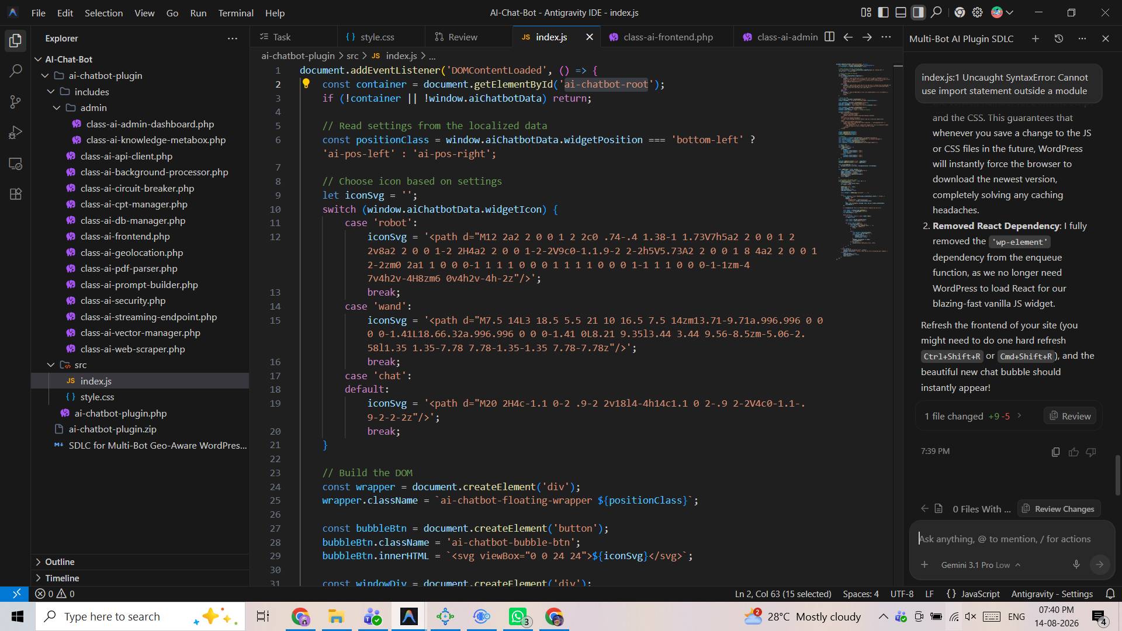The width and height of the screenshot is (1122, 631).
Task: Open the Source Control view
Action: (x=16, y=102)
